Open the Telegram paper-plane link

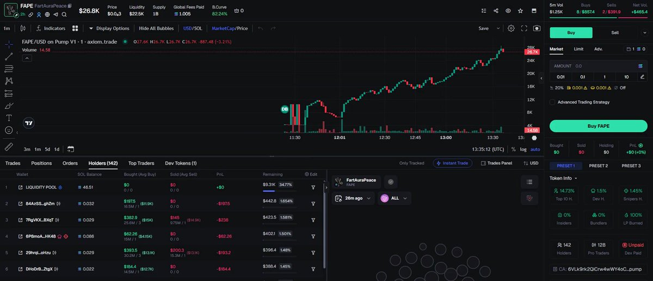56,14
